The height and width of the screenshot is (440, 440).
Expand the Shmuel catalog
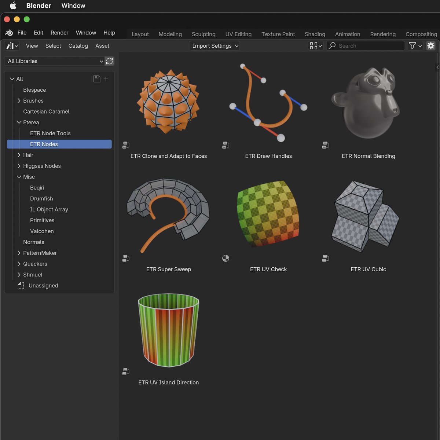pos(19,275)
